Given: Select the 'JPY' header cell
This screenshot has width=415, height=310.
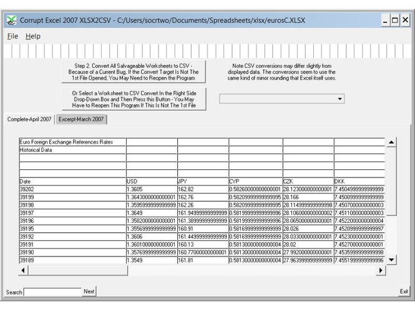Looking at the screenshot, I should tap(203, 181).
